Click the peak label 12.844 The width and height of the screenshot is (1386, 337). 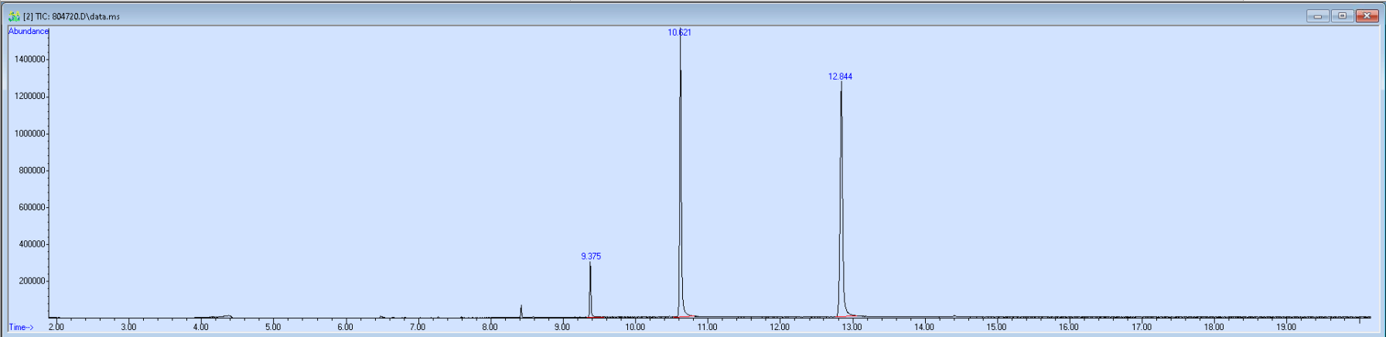[840, 77]
